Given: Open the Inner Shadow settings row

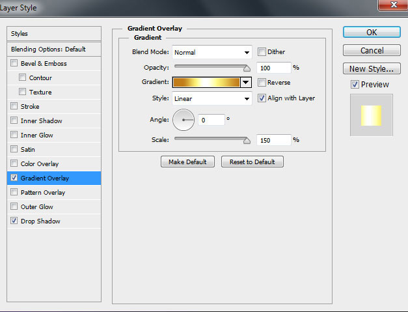Looking at the screenshot, I should click(x=54, y=121).
